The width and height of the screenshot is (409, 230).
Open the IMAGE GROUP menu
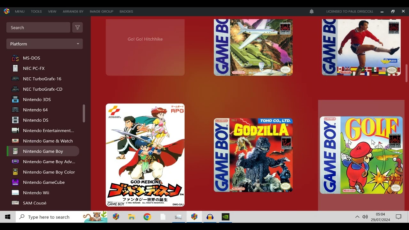pos(101,11)
